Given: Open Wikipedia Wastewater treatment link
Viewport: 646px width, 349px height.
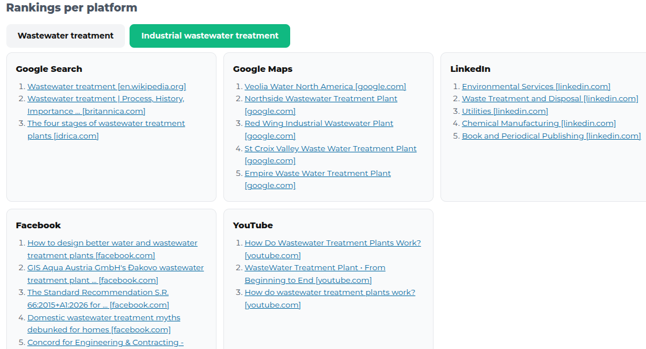Looking at the screenshot, I should (107, 86).
